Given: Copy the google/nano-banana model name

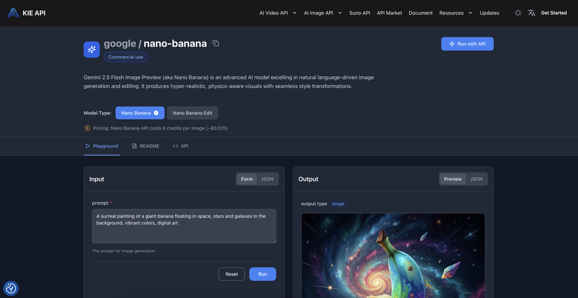Looking at the screenshot, I should point(216,43).
